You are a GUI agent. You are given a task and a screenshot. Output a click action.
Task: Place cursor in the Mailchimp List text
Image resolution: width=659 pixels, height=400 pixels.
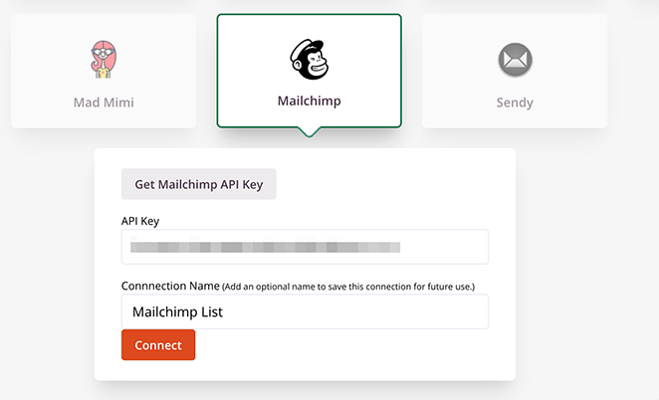click(177, 311)
